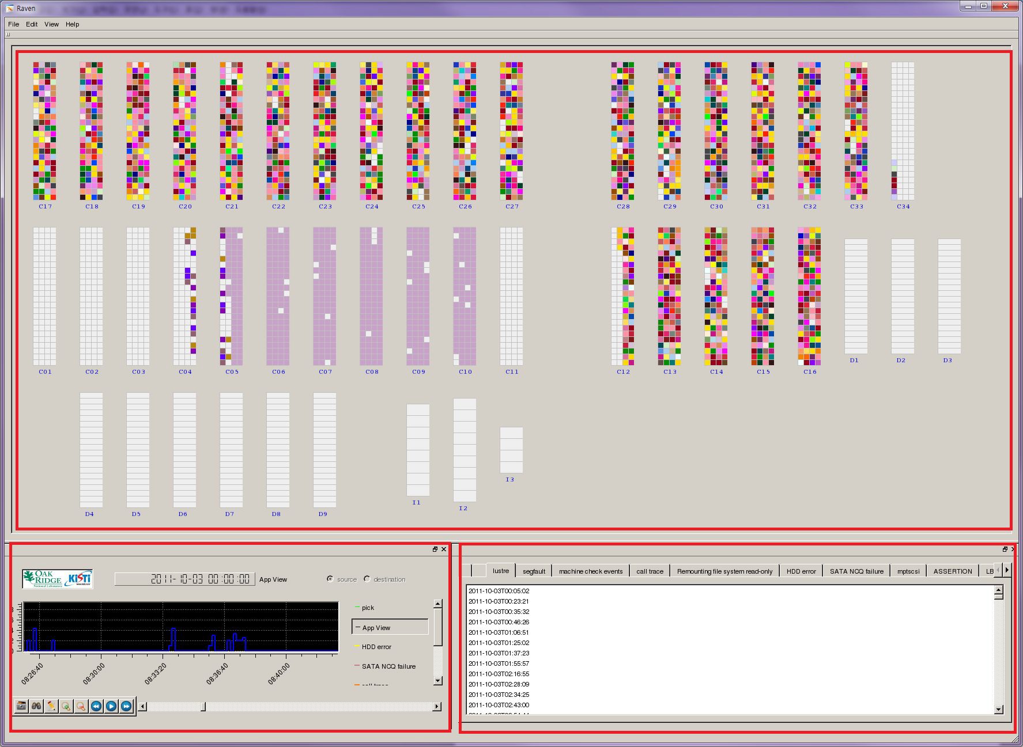Click the C17 cabinet label
Viewport: 1023px width, 747px height.
(x=46, y=206)
